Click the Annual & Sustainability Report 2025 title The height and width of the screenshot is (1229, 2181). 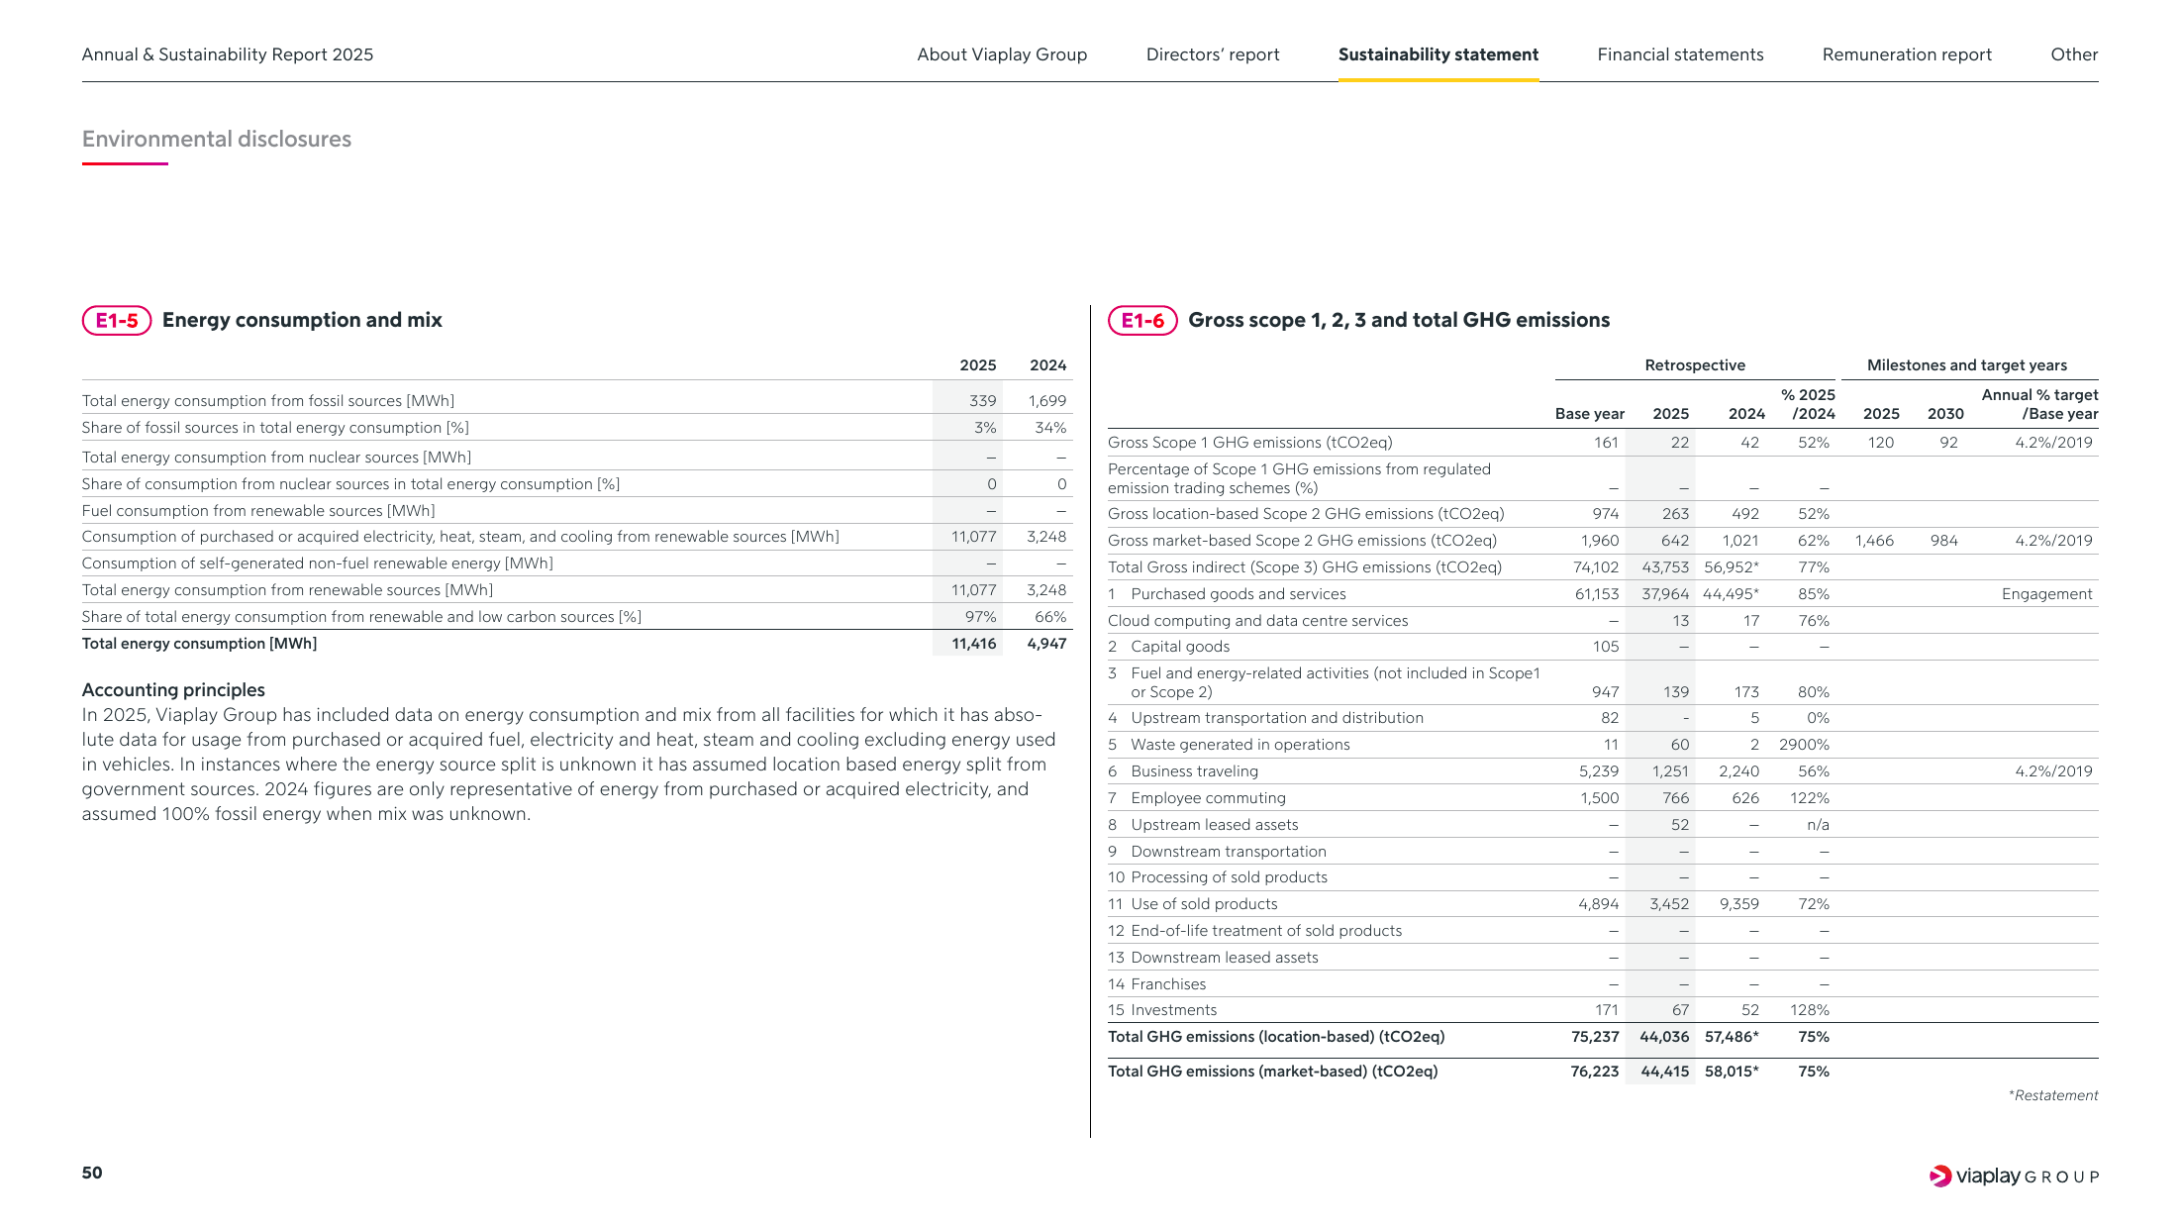click(228, 54)
